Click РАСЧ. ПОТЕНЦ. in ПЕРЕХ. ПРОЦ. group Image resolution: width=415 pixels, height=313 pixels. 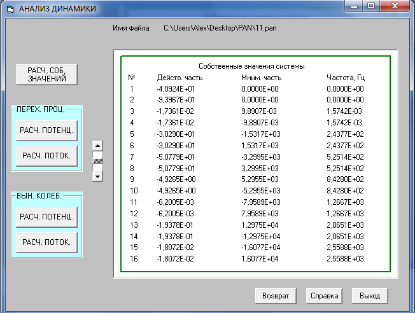(46, 130)
